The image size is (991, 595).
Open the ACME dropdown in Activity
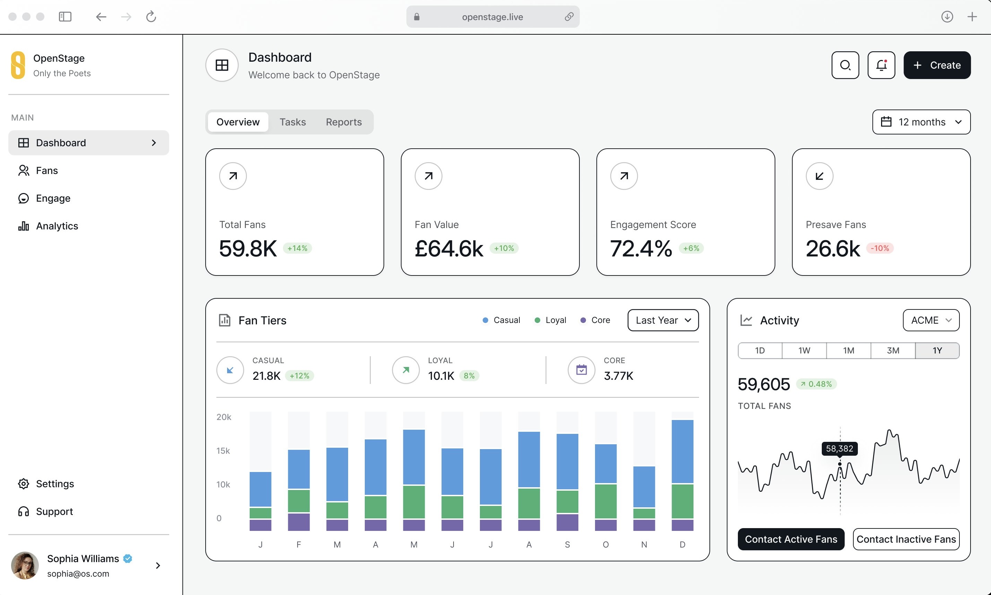point(931,320)
